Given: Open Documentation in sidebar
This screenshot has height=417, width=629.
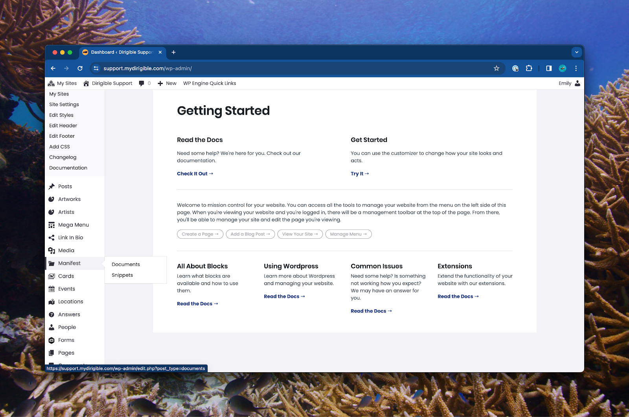Looking at the screenshot, I should [x=68, y=168].
